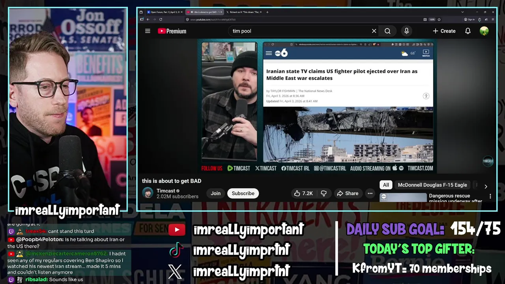Open the YouTube guide hamburger menu

pos(148,31)
